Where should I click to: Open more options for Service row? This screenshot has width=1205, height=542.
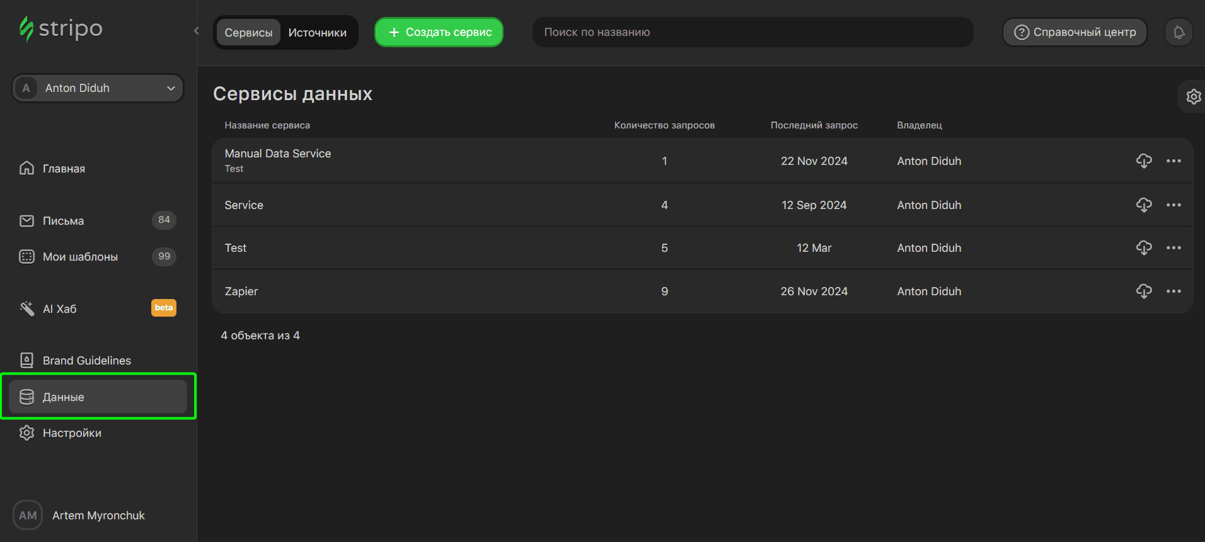1173,205
